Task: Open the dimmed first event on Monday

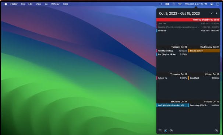Action: pyautogui.click(x=188, y=23)
